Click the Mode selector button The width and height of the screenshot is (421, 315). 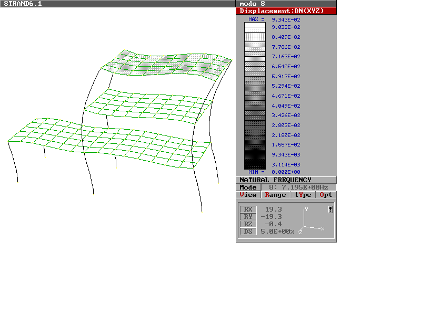point(248,187)
